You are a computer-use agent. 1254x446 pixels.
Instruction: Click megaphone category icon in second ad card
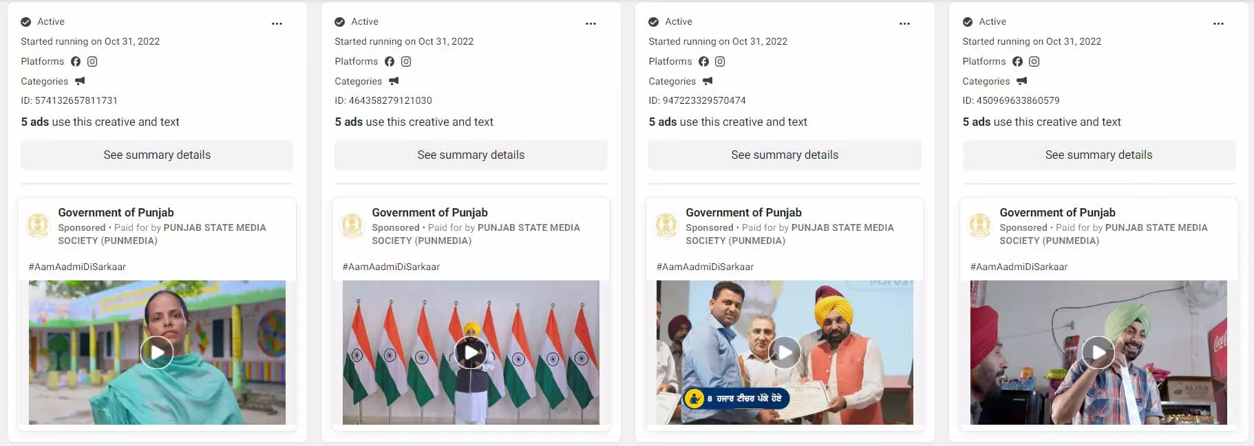coord(394,81)
